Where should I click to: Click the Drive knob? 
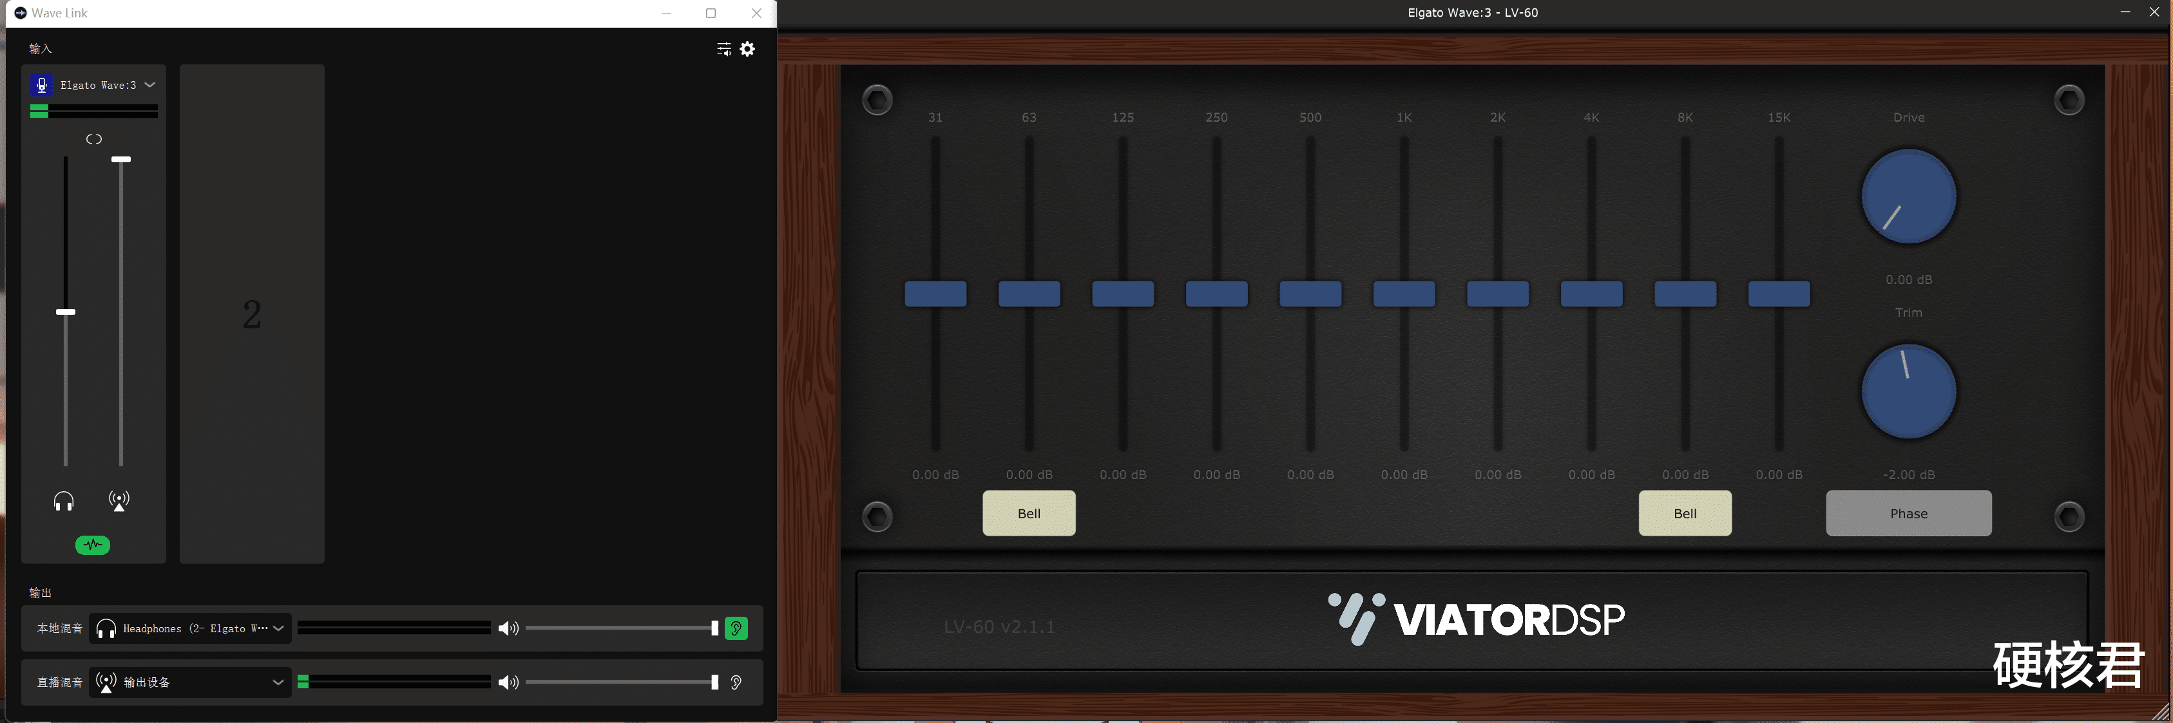[1908, 196]
